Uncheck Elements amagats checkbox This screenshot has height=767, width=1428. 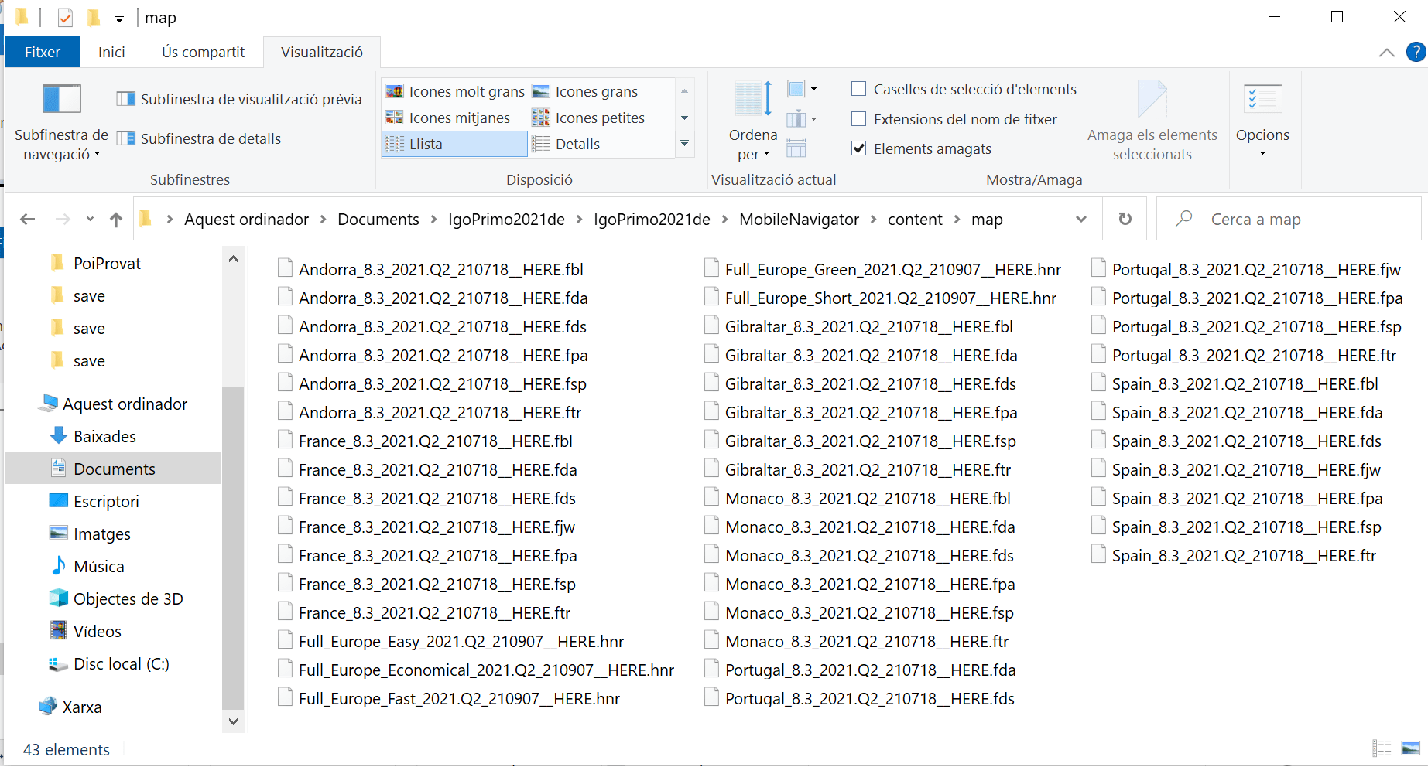coord(858,148)
